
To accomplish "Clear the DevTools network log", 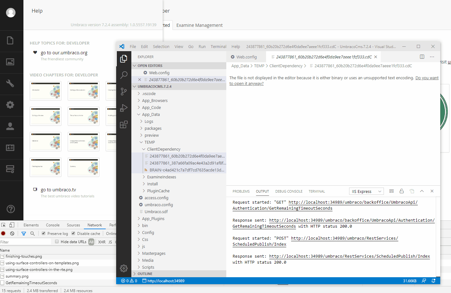I will point(12,234).
